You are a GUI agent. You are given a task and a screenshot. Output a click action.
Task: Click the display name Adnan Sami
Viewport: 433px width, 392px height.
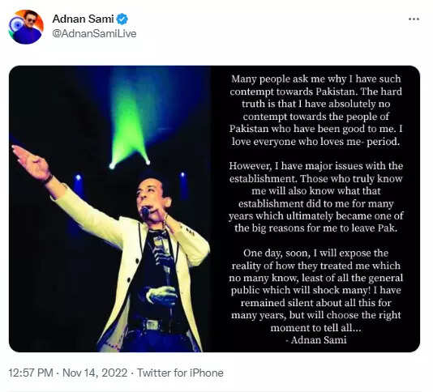[x=84, y=19]
